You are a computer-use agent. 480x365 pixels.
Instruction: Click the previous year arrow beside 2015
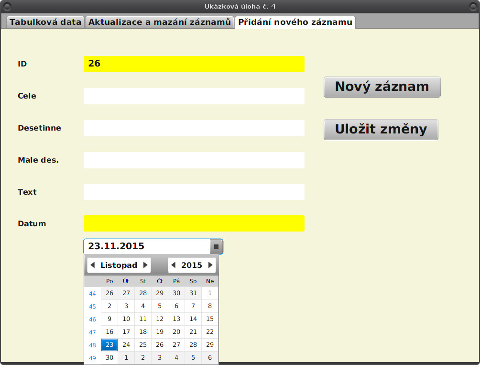174,265
